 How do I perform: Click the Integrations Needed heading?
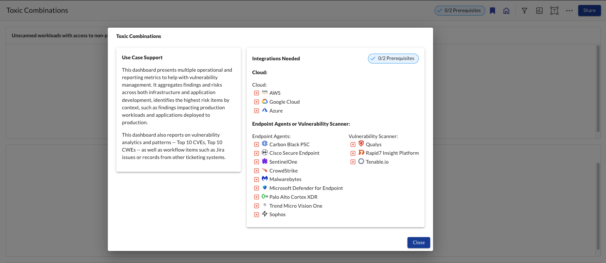(x=276, y=59)
